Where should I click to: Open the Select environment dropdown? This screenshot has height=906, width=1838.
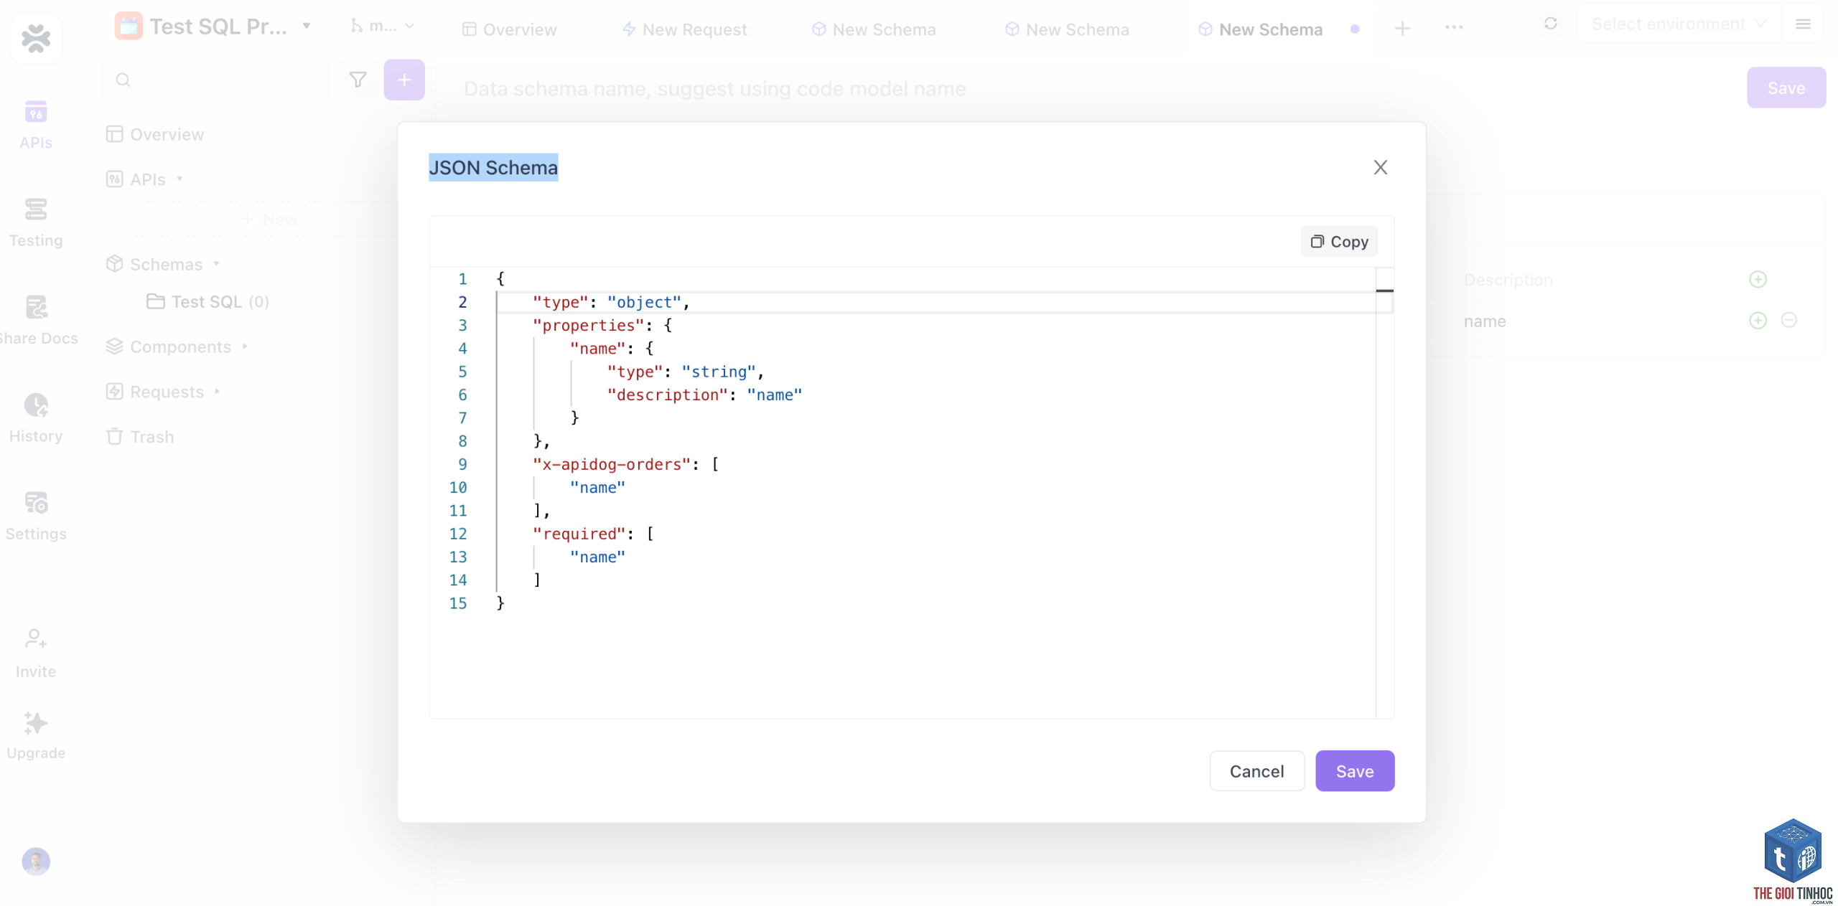click(1679, 24)
